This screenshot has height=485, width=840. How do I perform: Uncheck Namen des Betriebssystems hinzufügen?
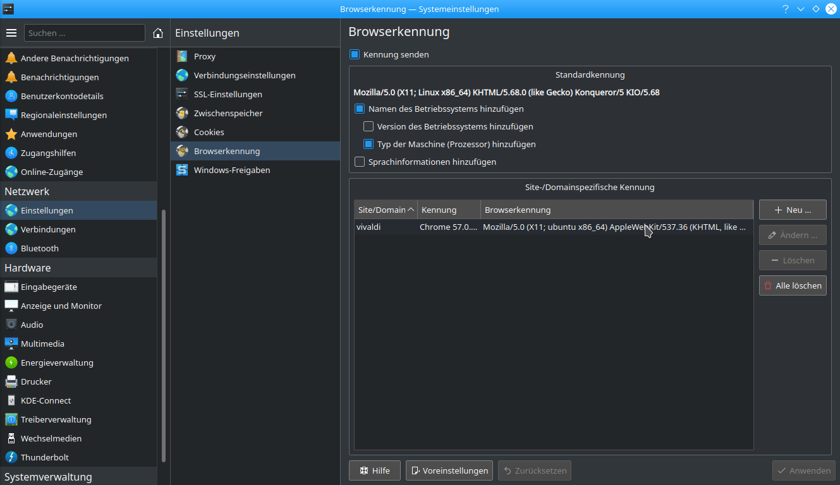360,109
